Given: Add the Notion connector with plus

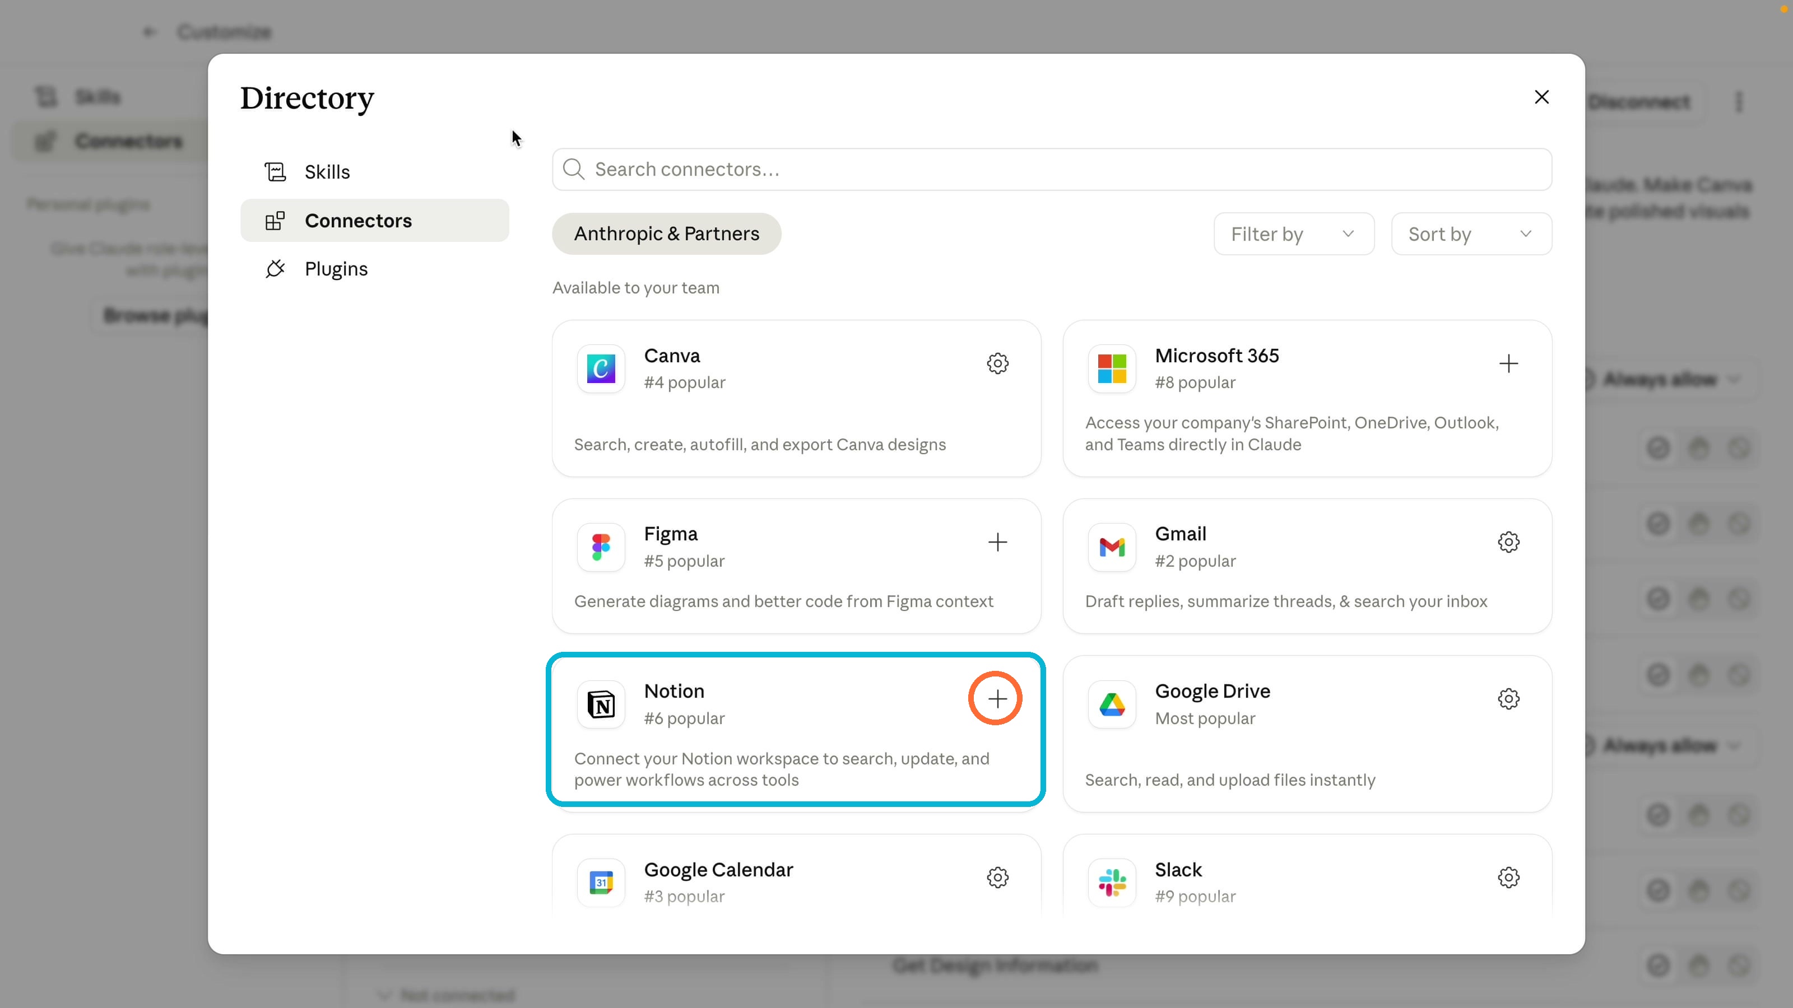Looking at the screenshot, I should click(997, 698).
